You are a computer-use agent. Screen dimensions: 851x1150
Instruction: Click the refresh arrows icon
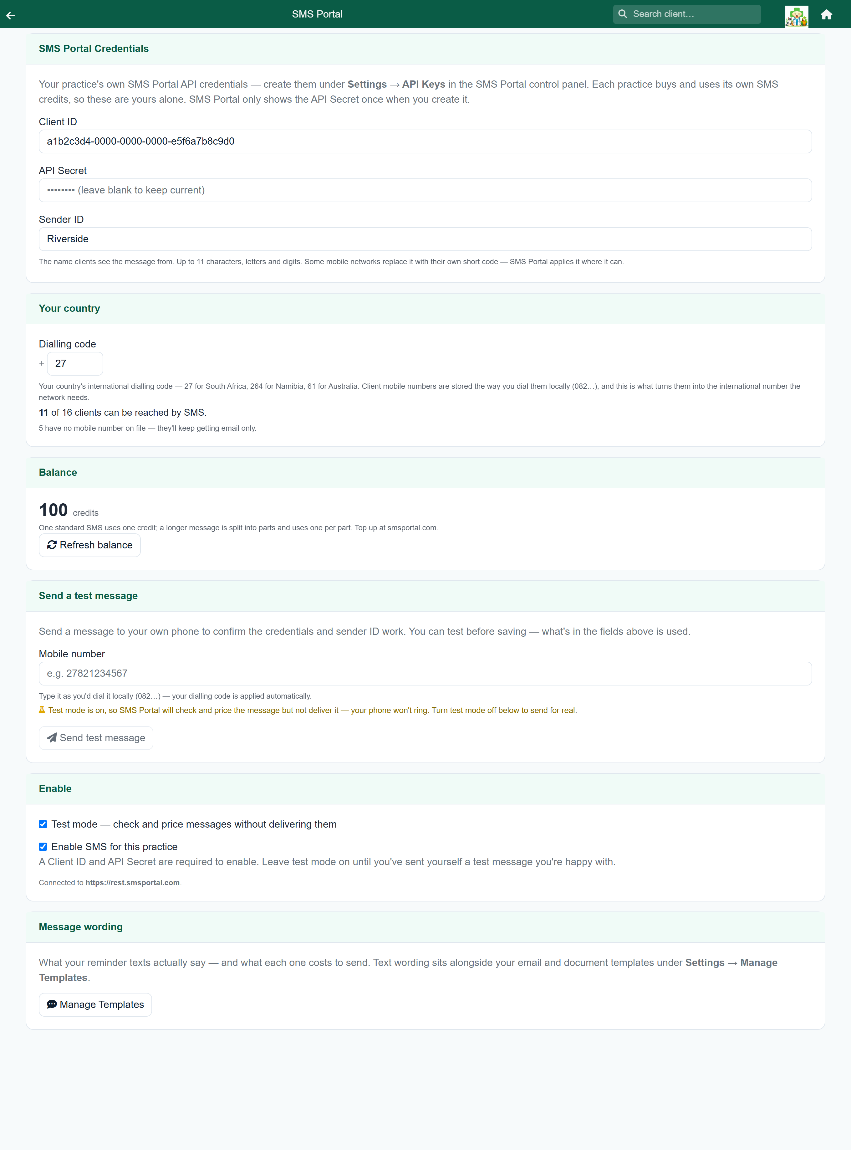52,545
